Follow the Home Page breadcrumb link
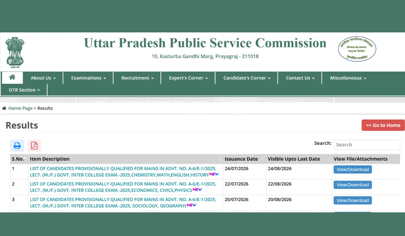This screenshot has height=236, width=405. pyautogui.click(x=20, y=108)
